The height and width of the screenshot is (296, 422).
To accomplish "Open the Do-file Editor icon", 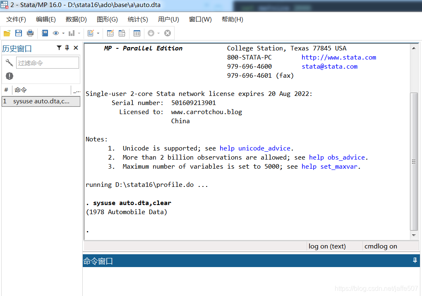I will [91, 33].
